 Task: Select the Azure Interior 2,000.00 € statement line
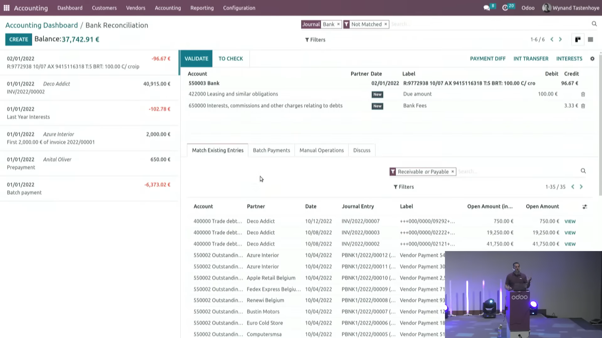[89, 138]
